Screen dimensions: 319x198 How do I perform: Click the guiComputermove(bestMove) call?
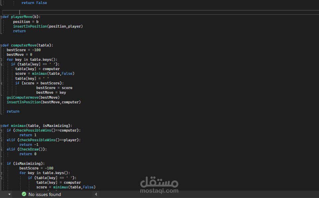[33, 97]
